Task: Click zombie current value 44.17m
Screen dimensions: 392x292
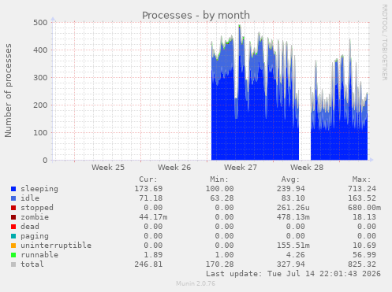Action: 153,217
